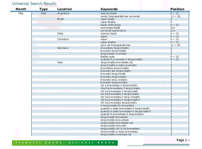Click the Argentina location cell

[x=63, y=13]
